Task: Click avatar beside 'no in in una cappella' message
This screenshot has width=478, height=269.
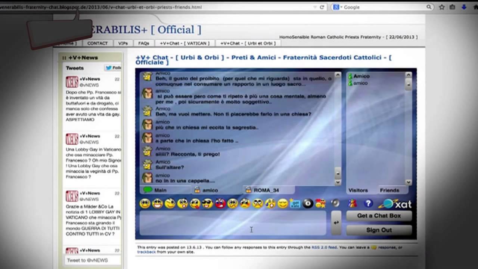Action: pos(148,178)
